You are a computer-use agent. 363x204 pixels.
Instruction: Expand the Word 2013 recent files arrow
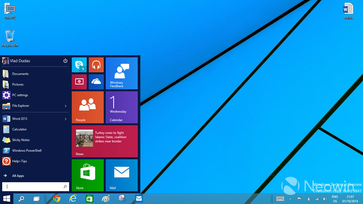pos(65,119)
